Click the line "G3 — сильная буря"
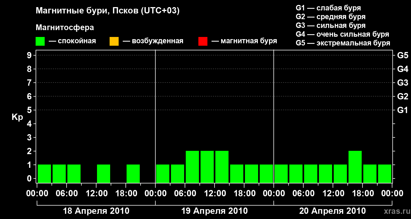 click(x=330, y=25)
